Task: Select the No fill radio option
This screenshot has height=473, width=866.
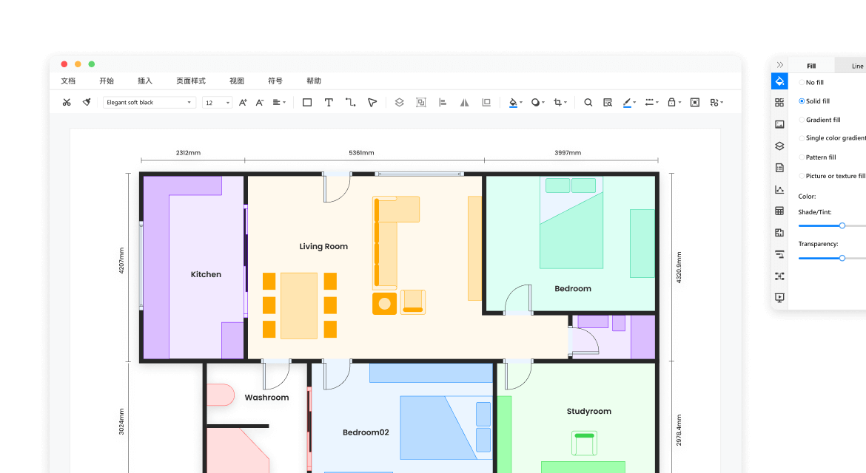Action: pos(802,83)
